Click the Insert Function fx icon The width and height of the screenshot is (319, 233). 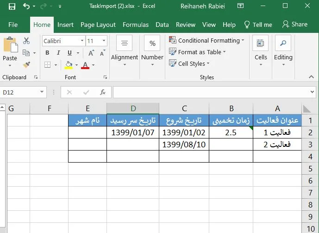(103, 92)
